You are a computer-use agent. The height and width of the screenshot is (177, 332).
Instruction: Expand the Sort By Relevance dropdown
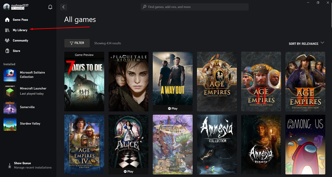click(x=306, y=43)
